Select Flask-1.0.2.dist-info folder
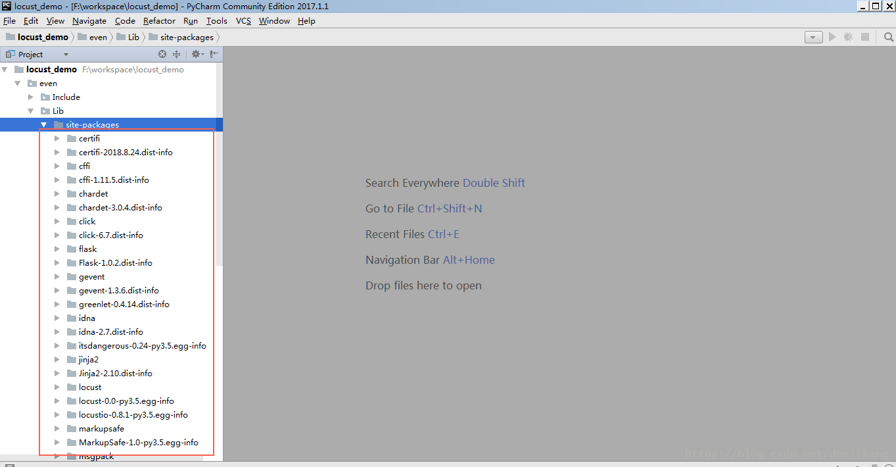This screenshot has width=896, height=467. (x=116, y=263)
